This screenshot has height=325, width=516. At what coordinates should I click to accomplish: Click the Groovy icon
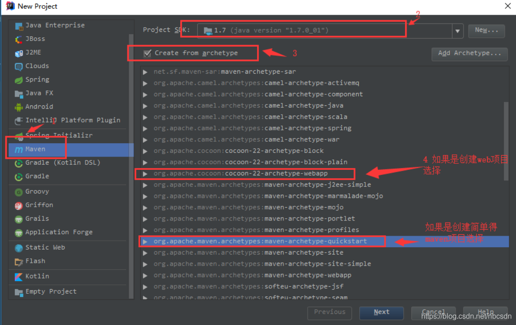19,192
